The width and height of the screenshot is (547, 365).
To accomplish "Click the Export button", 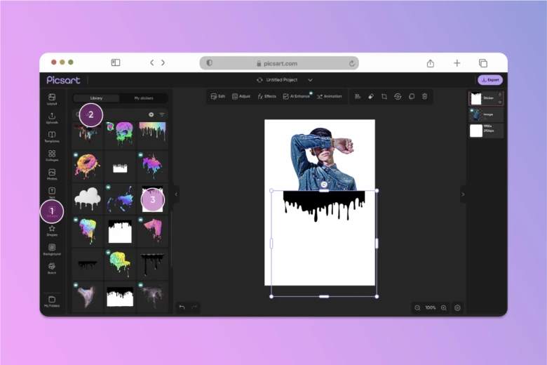I will (x=490, y=80).
